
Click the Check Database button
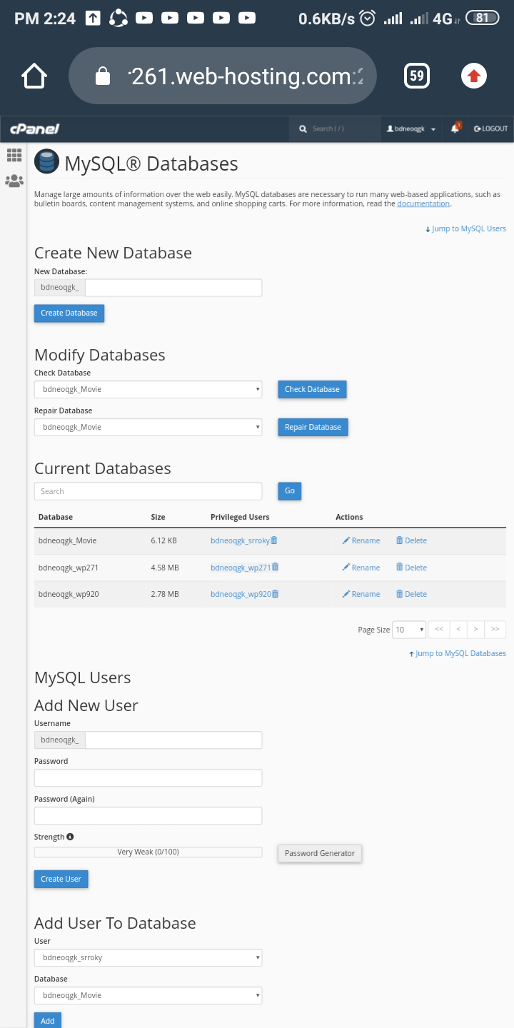click(312, 389)
